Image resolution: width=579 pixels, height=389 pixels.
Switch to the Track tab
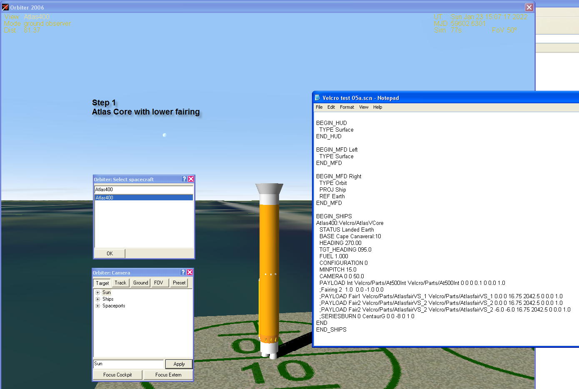(x=120, y=283)
